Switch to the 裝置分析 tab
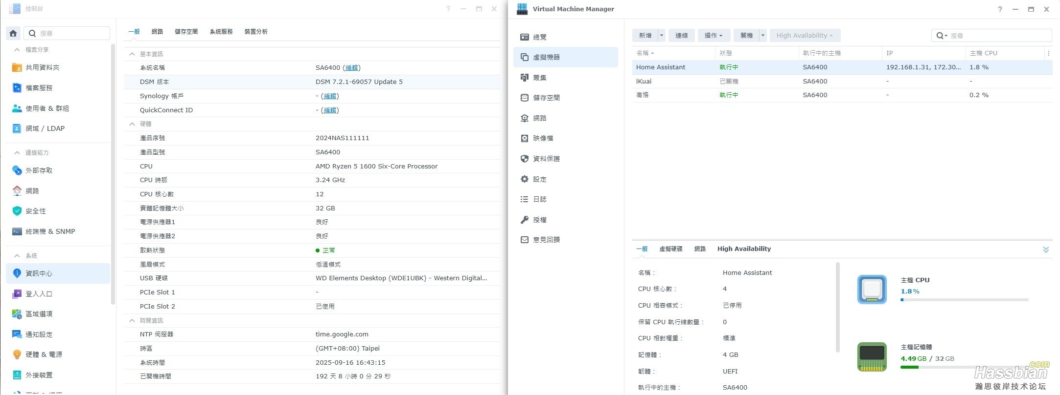This screenshot has width=1060, height=395. 256,32
